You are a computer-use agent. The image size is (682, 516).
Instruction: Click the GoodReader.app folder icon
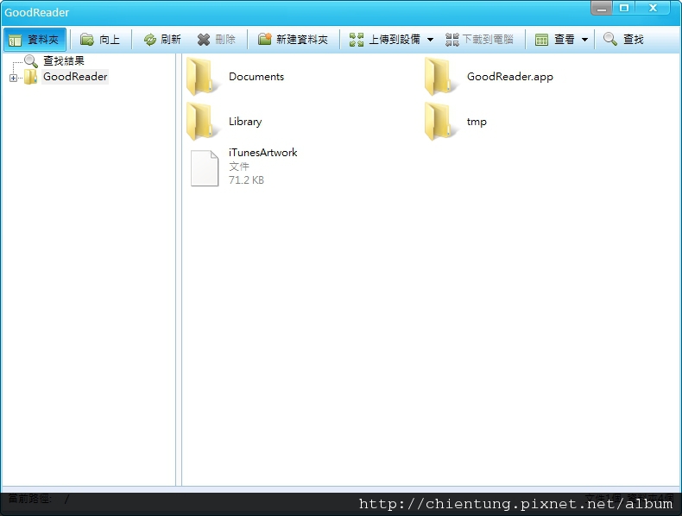point(439,77)
